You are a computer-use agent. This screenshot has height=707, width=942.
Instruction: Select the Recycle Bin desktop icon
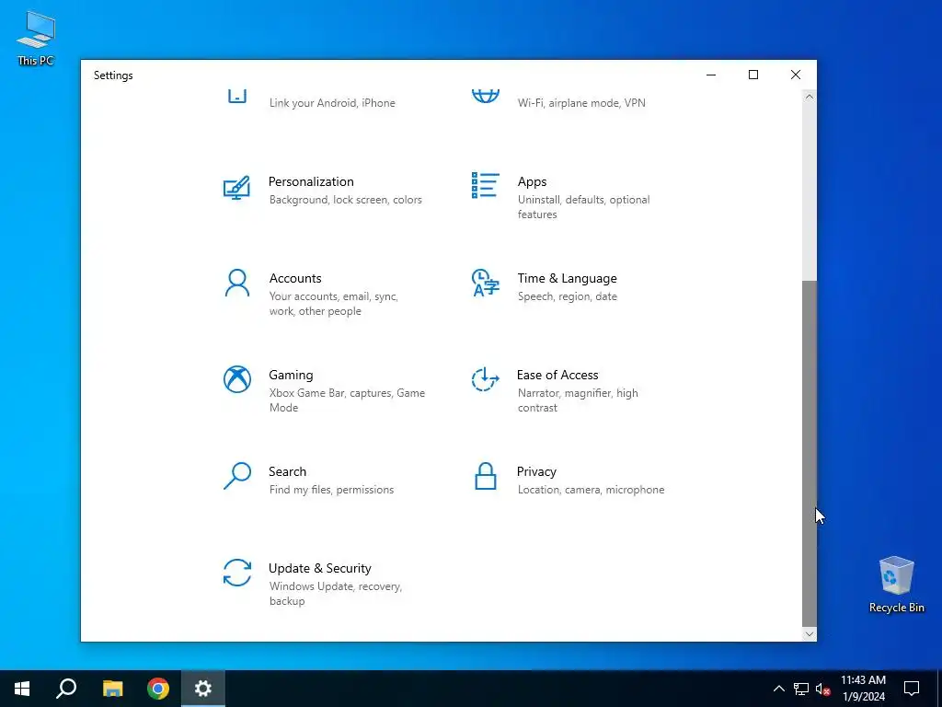click(896, 585)
